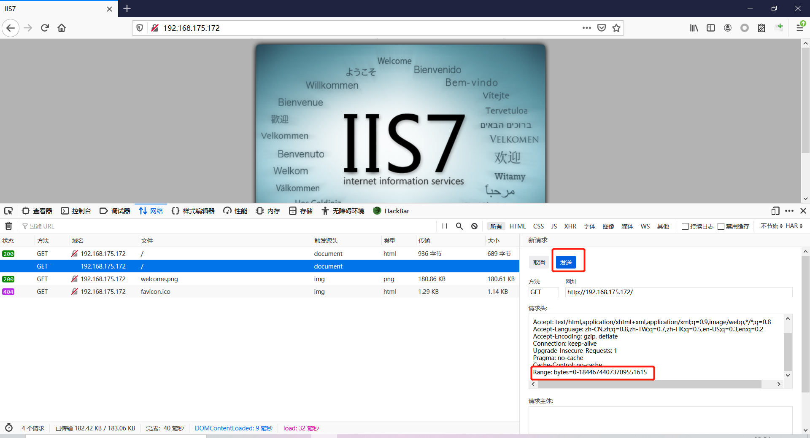Toggle the sidebar icon in toolbar

[x=711, y=28]
